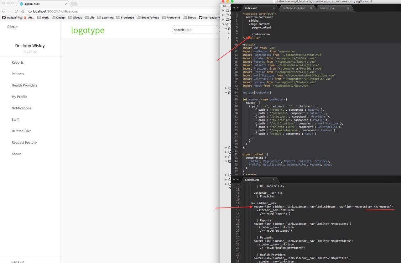
Task: Open the Health Providers sidebar link
Action: click(24, 85)
